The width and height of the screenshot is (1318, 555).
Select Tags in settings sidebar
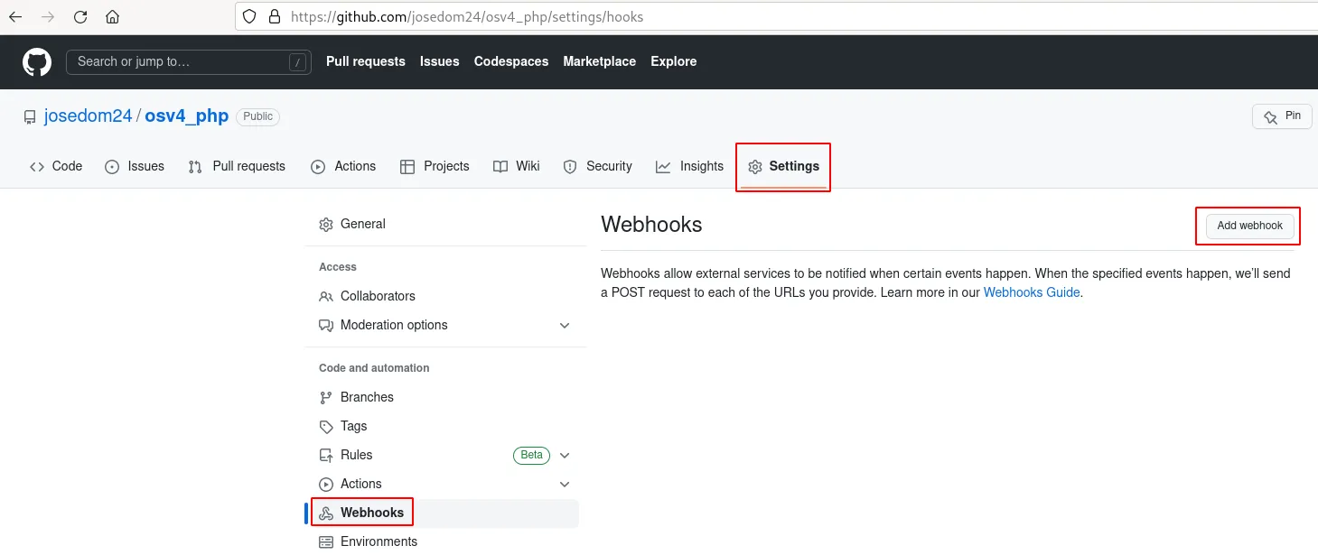(353, 426)
